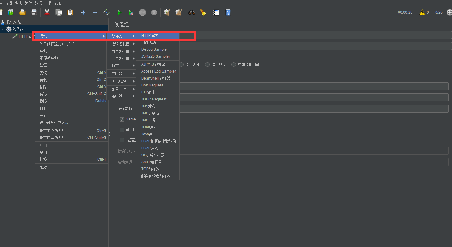This screenshot has width=452, height=247.
Task: Choose HTTP请求 from the sampler list
Action: coord(158,36)
